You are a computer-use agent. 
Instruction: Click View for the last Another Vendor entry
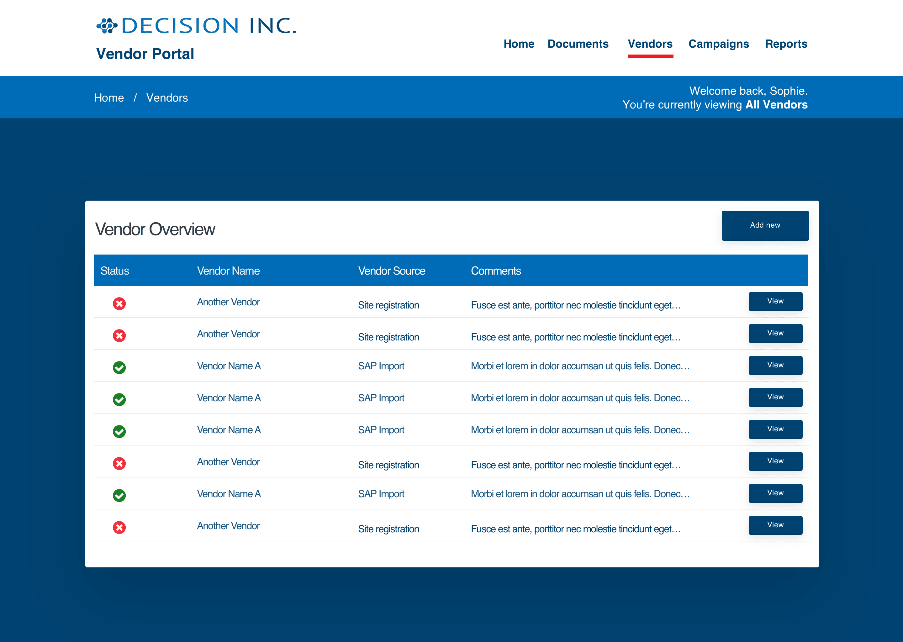coord(775,525)
